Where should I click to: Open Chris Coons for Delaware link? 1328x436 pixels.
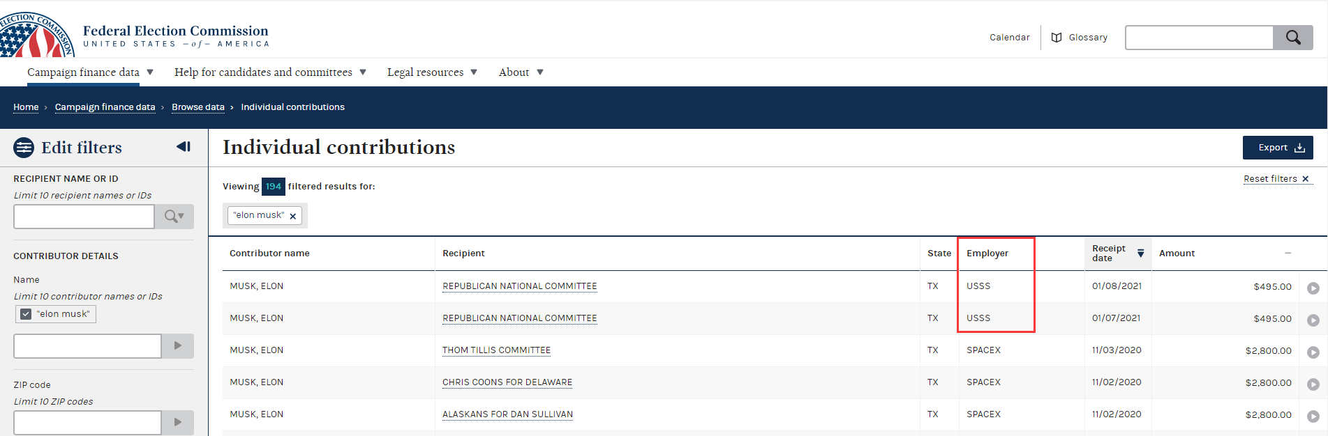click(507, 382)
